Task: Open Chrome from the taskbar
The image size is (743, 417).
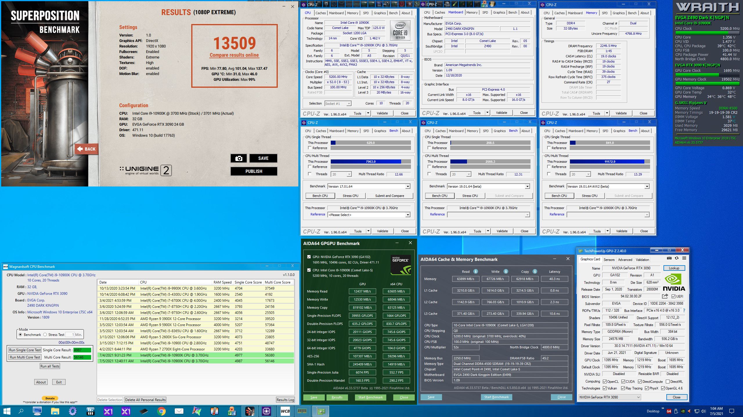Action: coord(161,411)
